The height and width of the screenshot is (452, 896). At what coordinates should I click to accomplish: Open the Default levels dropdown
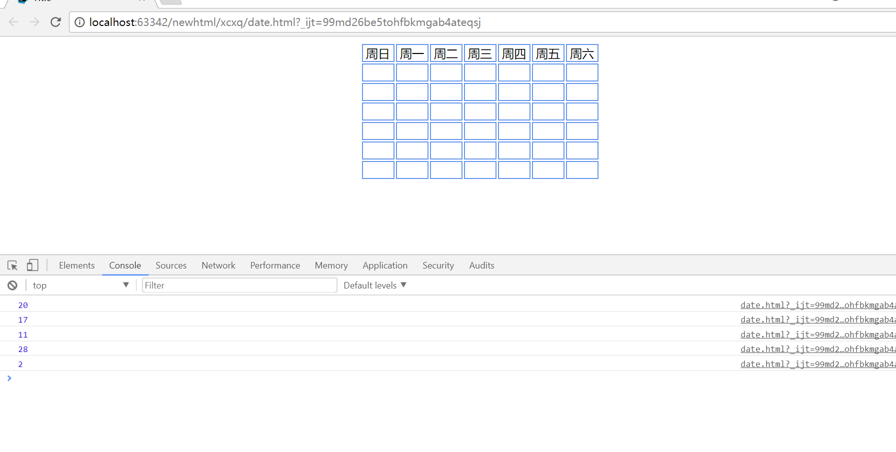(375, 285)
